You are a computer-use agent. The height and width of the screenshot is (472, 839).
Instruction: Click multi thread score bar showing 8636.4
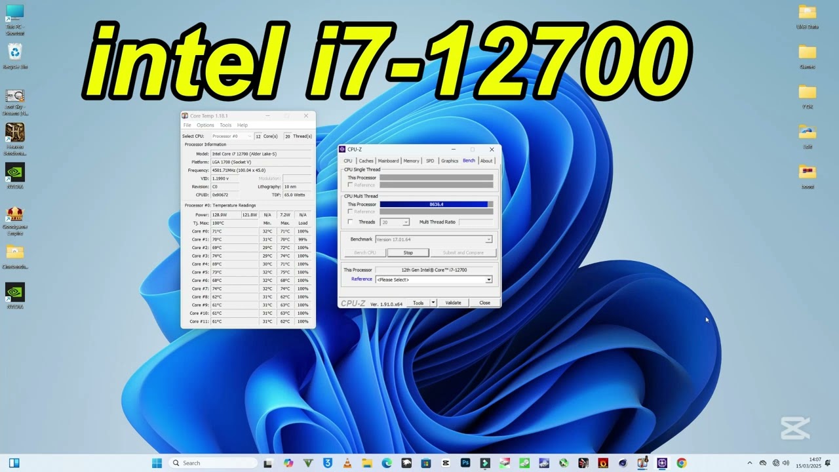pyautogui.click(x=437, y=205)
